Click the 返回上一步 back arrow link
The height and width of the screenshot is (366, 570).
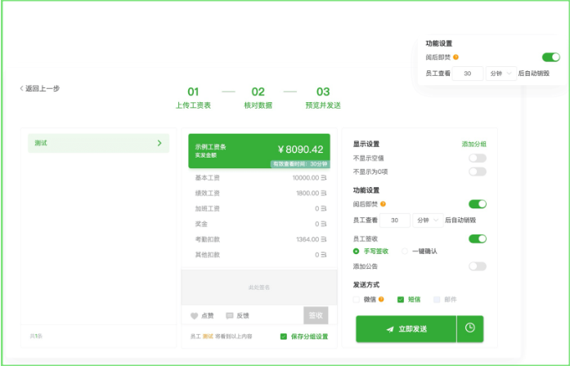[x=39, y=88]
